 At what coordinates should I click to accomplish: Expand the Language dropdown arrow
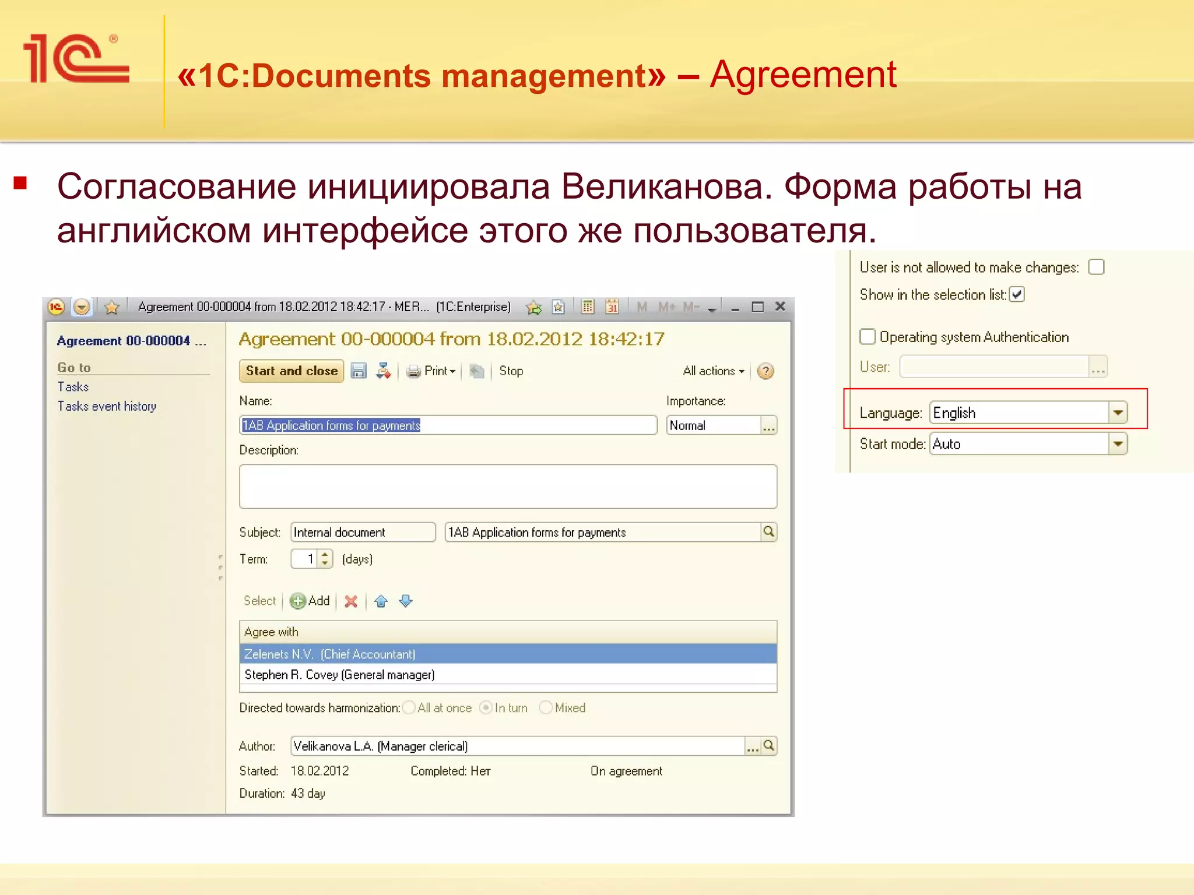(x=1118, y=413)
